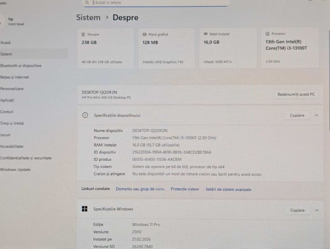The height and width of the screenshot is (249, 330).
Task: Click the DESKTOP-QQ51F2N device name value
Action: 150,131
